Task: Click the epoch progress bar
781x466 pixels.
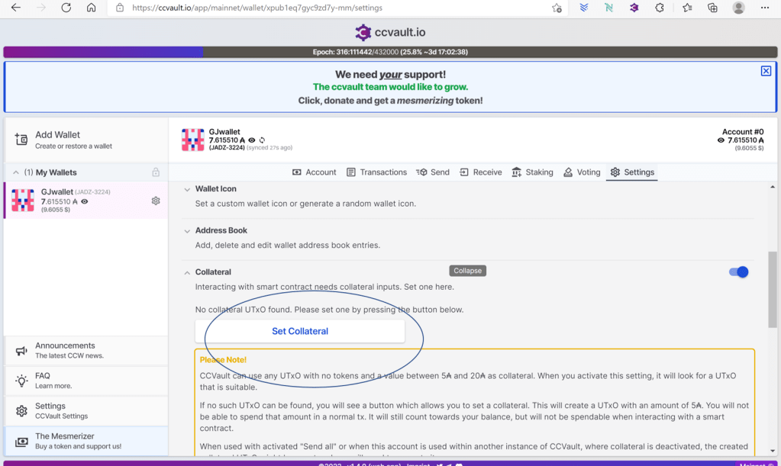Action: 390,52
